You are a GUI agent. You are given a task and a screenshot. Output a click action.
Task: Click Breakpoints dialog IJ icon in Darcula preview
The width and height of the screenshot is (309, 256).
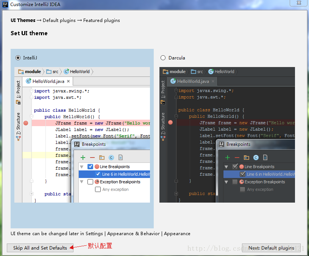(x=221, y=144)
